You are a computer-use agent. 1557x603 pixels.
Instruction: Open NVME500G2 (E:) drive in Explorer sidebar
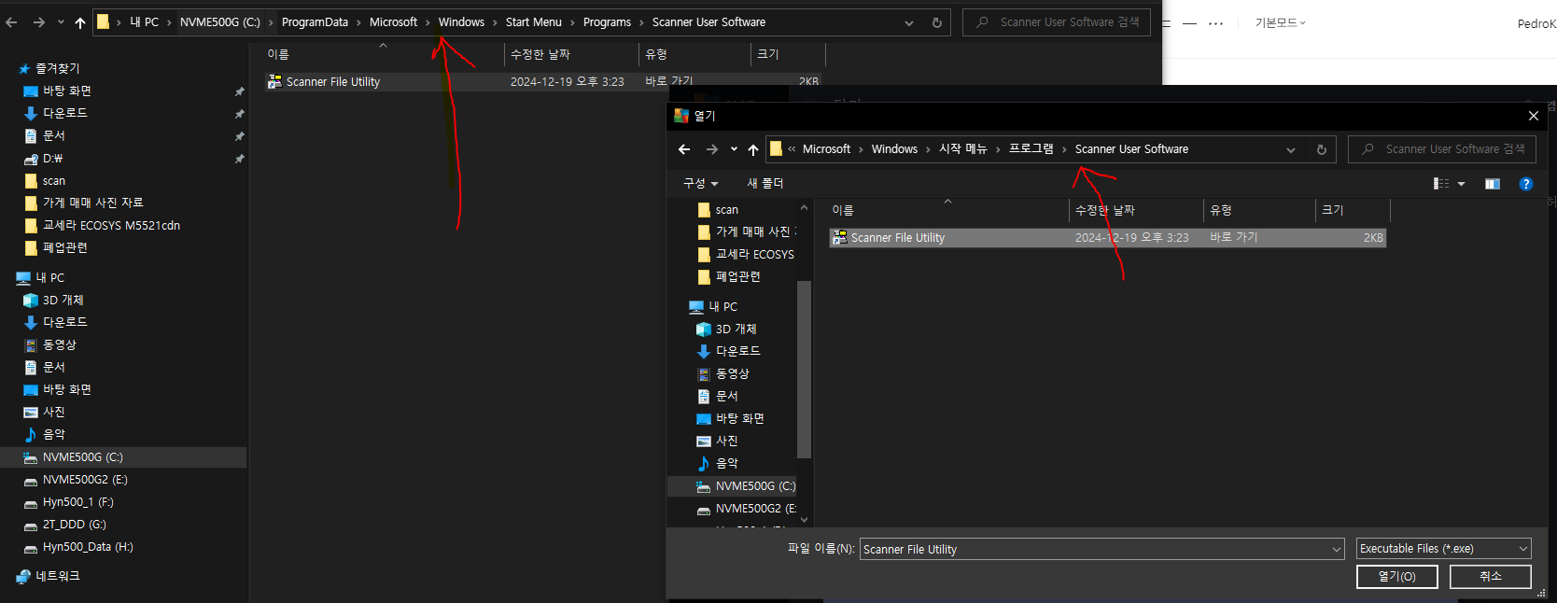pyautogui.click(x=85, y=480)
